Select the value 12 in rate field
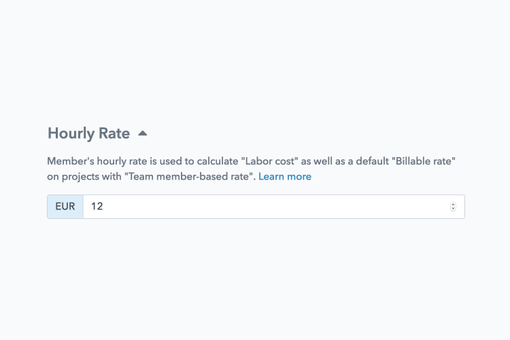The width and height of the screenshot is (510, 340). [x=97, y=206]
